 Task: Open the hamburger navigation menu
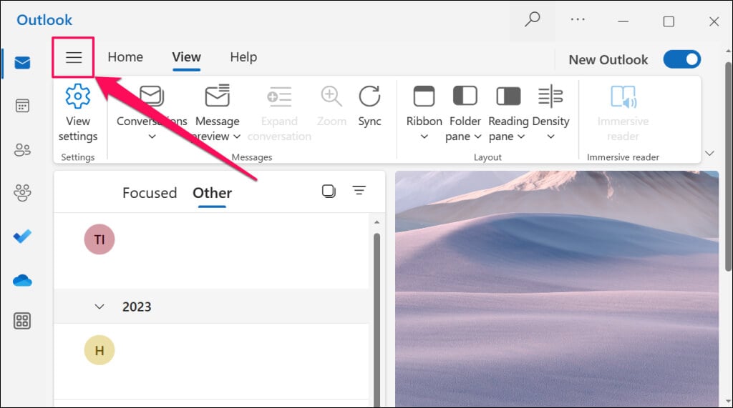[x=74, y=57]
